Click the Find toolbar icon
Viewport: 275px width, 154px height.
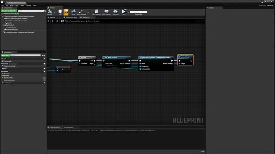73,12
